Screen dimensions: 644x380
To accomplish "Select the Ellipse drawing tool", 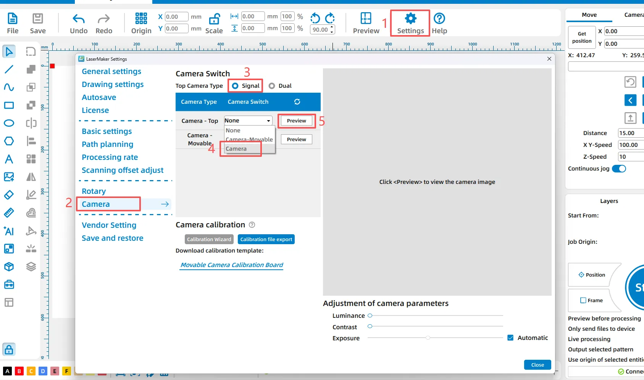I will (9, 123).
